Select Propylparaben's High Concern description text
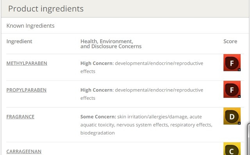The image size is (250, 155). pos(142,94)
